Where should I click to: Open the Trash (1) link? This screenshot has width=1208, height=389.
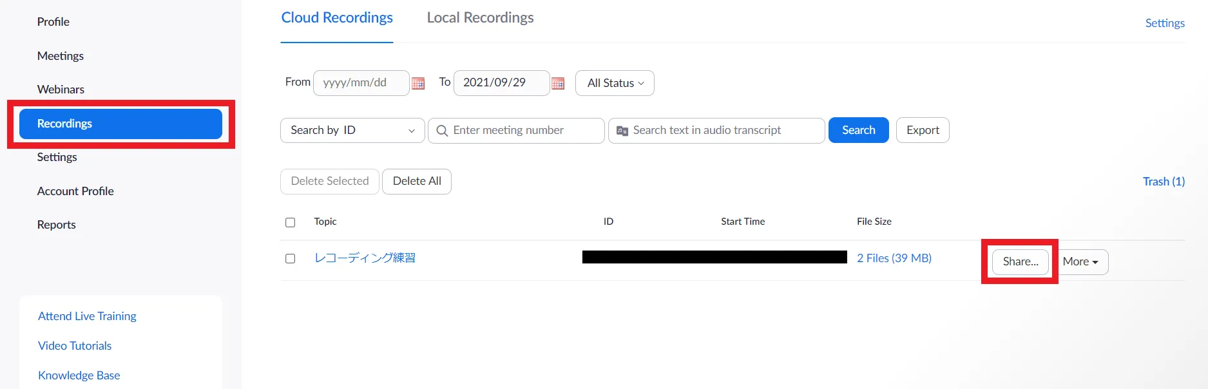tap(1164, 182)
